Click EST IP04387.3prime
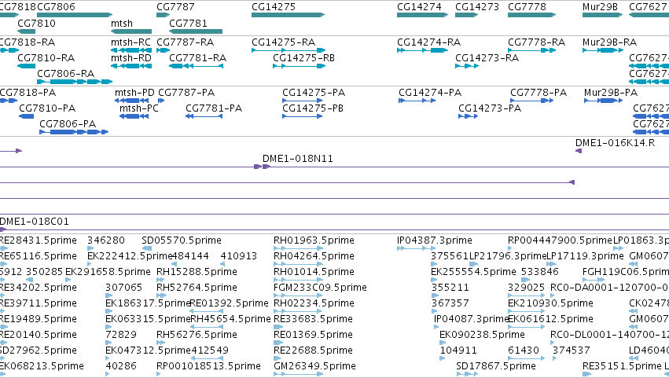Image resolution: width=669 pixels, height=378 pixels. (417, 248)
